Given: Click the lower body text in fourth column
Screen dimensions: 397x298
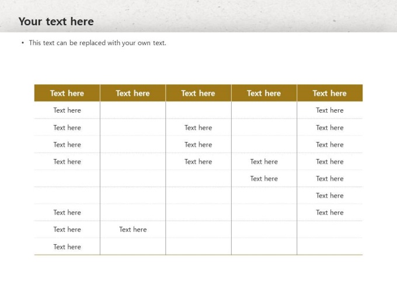Looking at the screenshot, I should click(x=264, y=179).
